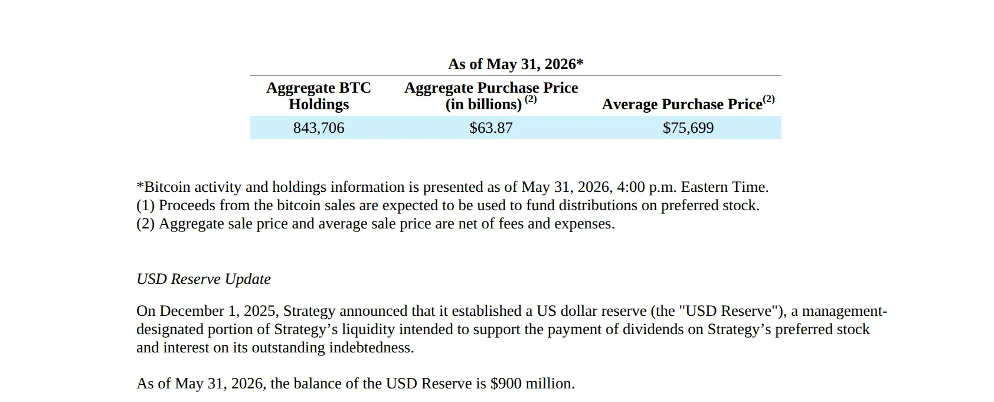Select the 843,706 holdings value cell
This screenshot has height=402, width=994.
(319, 128)
